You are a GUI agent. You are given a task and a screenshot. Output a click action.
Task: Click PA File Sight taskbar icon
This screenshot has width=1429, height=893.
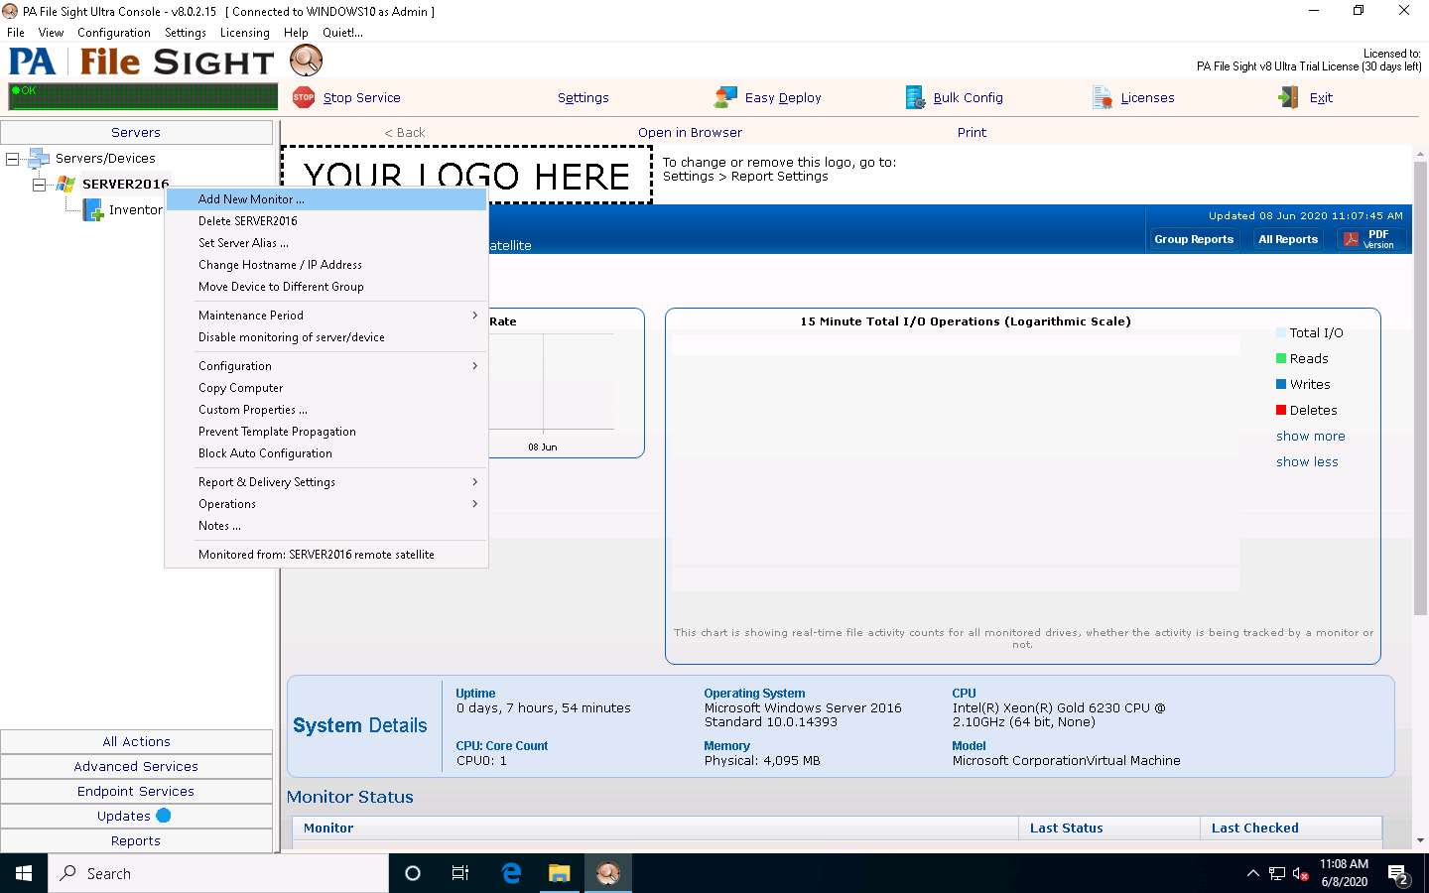point(608,873)
